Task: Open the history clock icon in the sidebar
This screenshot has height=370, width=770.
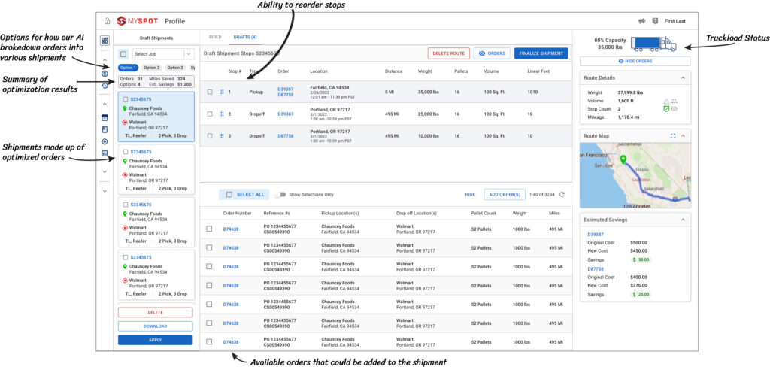Action: (x=105, y=86)
